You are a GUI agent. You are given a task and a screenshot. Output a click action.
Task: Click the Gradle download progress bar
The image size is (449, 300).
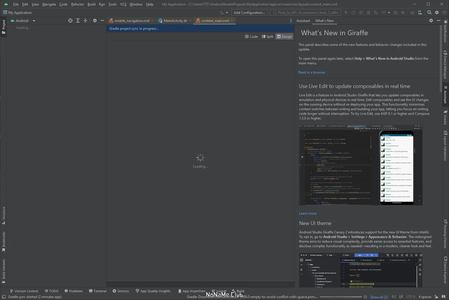[x=341, y=297]
